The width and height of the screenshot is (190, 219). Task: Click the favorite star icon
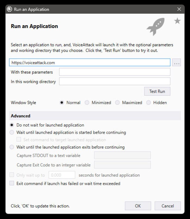pyautogui.click(x=177, y=21)
